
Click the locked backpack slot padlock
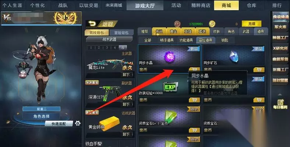coord(123,47)
